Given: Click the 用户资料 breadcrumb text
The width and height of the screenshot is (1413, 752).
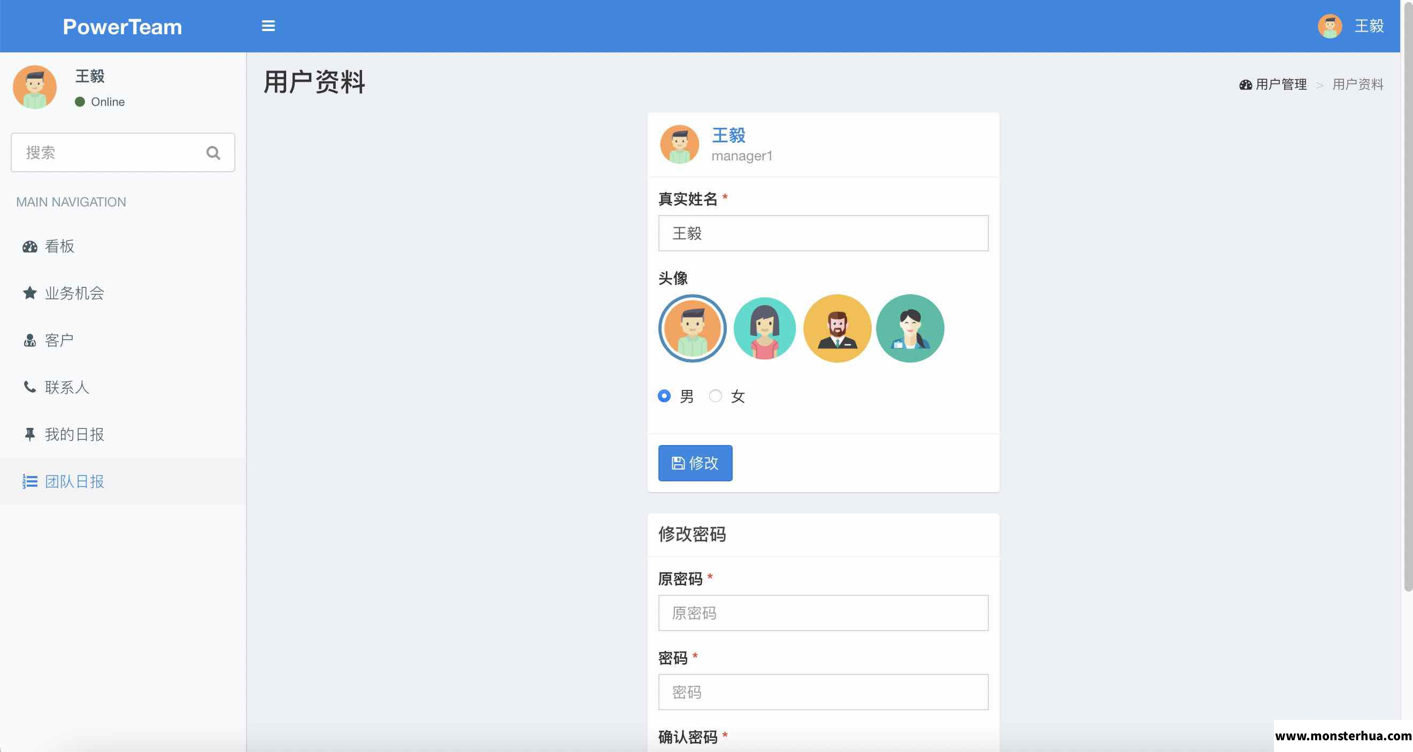Looking at the screenshot, I should [1357, 85].
